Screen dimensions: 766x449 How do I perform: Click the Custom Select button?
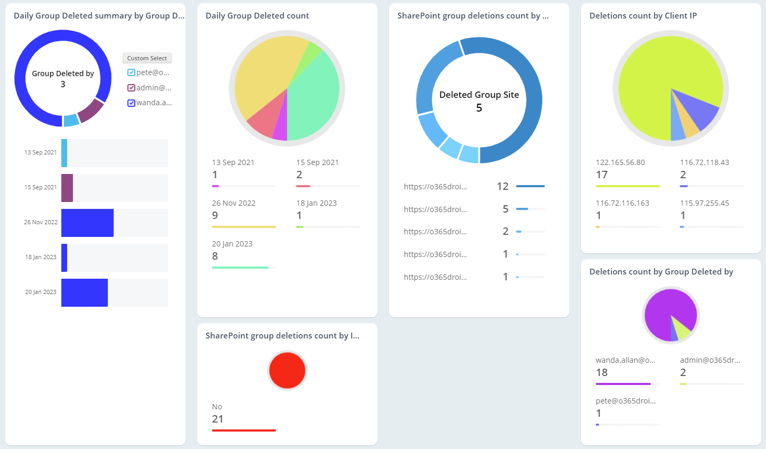coord(147,58)
